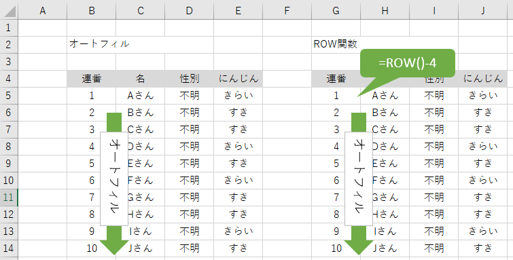Click 不明 in cell D6
The height and width of the screenshot is (260, 513).
tap(190, 113)
